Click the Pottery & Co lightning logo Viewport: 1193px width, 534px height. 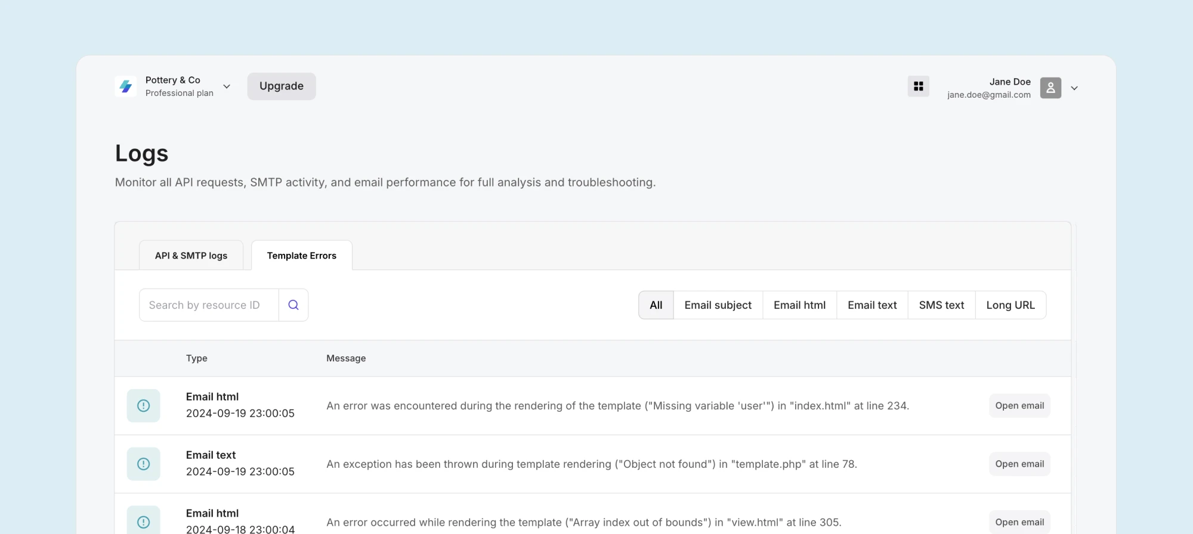(126, 86)
